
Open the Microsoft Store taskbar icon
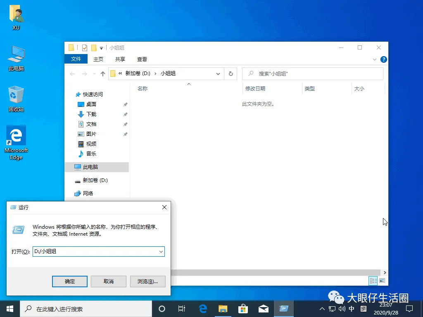point(243,308)
